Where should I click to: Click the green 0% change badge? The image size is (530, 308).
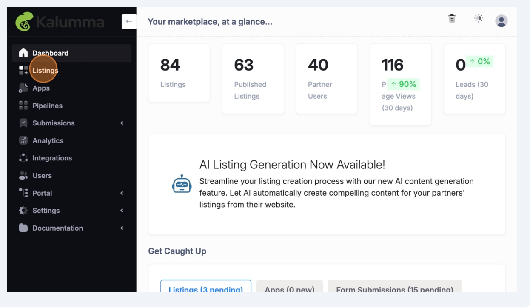(x=480, y=62)
